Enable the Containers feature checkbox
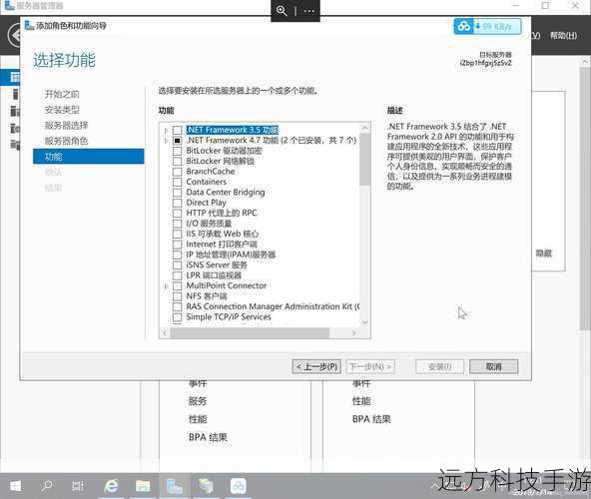Screen dimensions: 591x499 tap(177, 182)
